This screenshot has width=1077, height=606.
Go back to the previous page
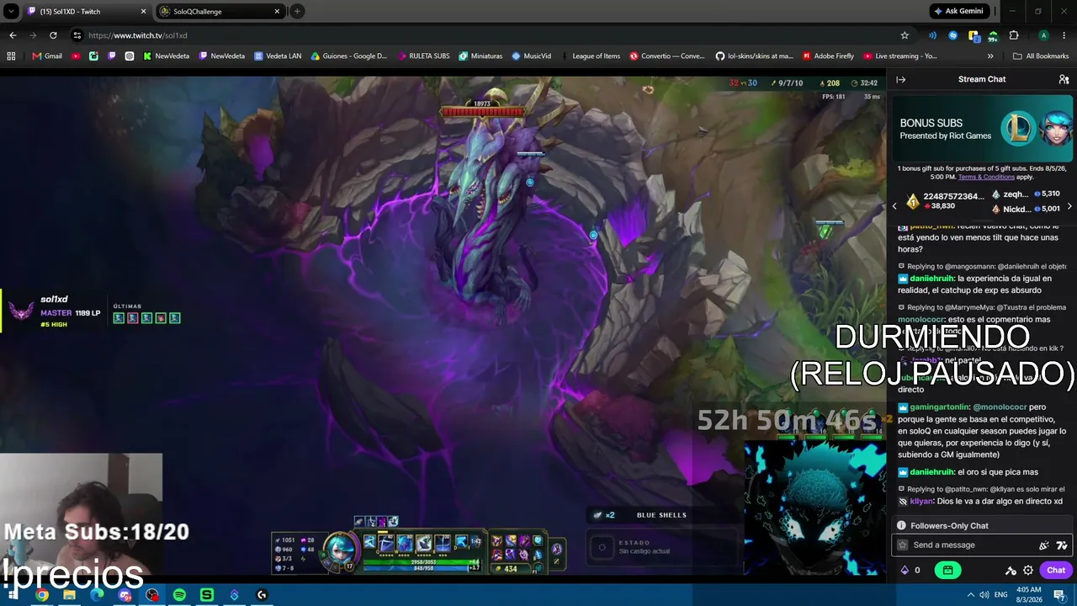(13, 35)
